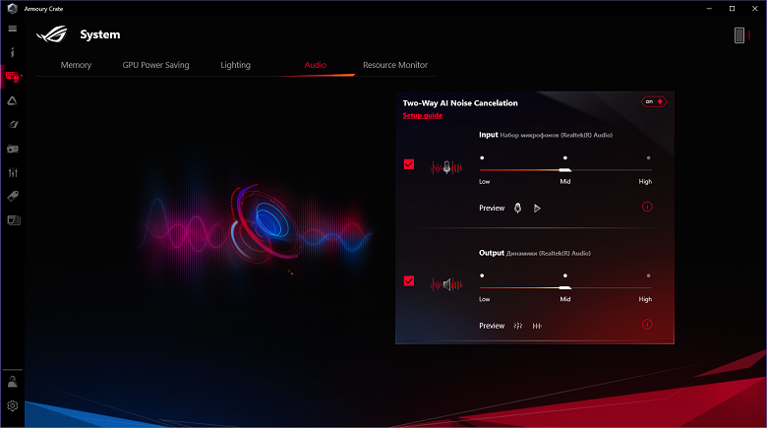Open Featured deals tag icon
767x428 pixels.
click(13, 197)
